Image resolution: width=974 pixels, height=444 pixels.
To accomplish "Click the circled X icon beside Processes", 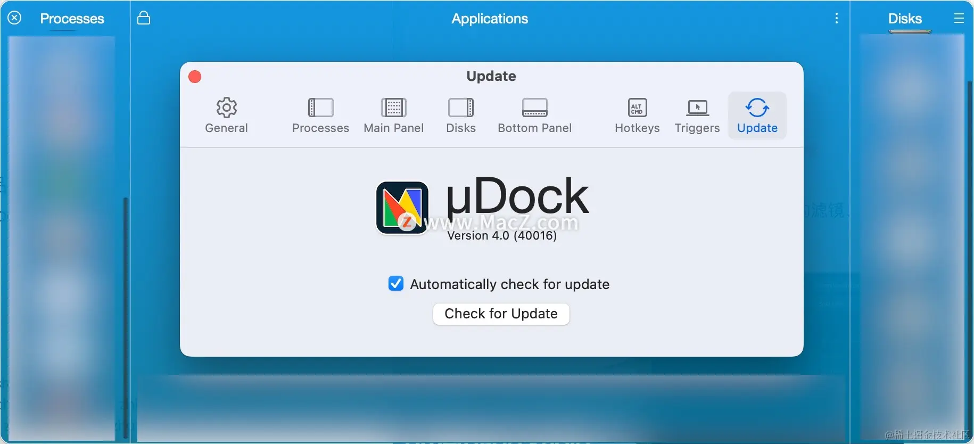I will [x=14, y=18].
